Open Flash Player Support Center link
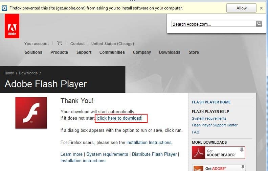This screenshot has height=171, width=268. pyautogui.click(x=215, y=125)
